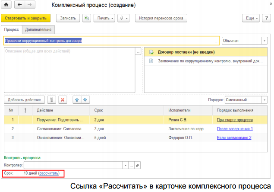Open Если согласовано 2 link

point(234,138)
